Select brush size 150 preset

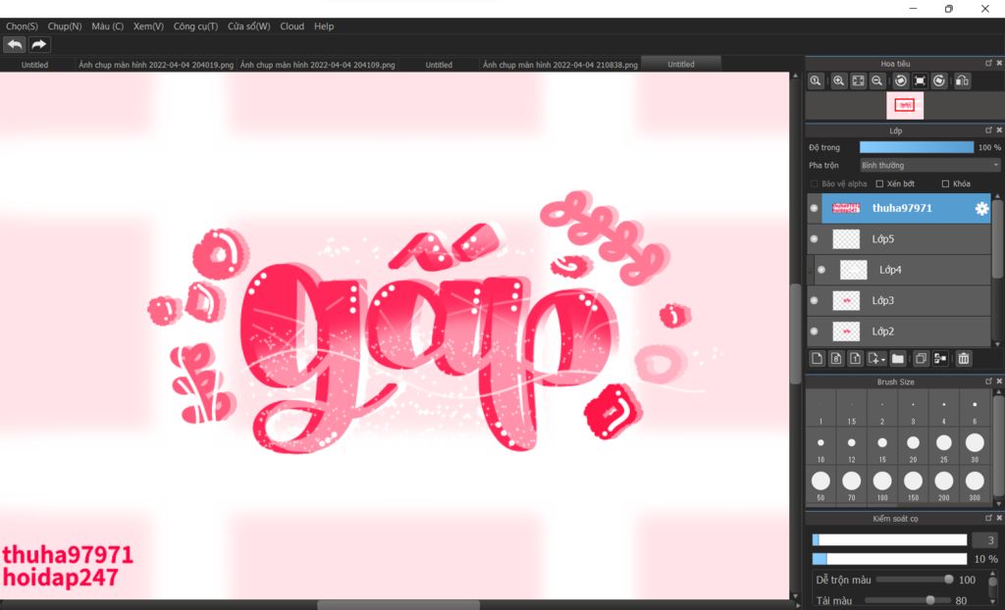coord(913,484)
